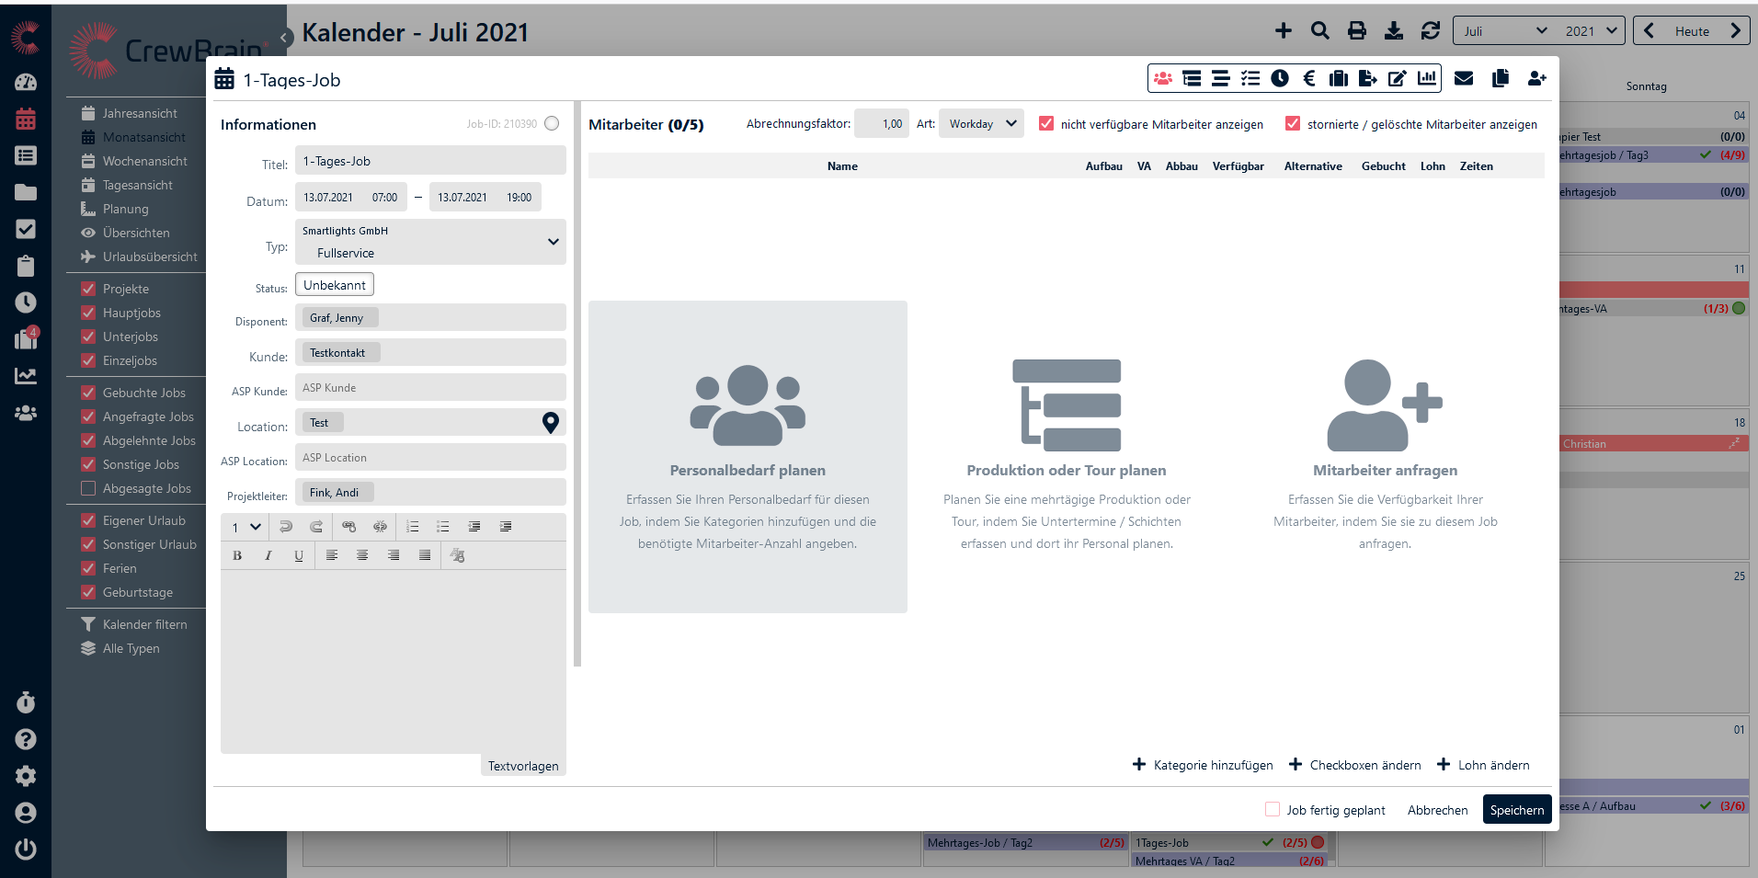The image size is (1758, 878).
Task: Open the Juli month selector
Action: [x=1504, y=31]
